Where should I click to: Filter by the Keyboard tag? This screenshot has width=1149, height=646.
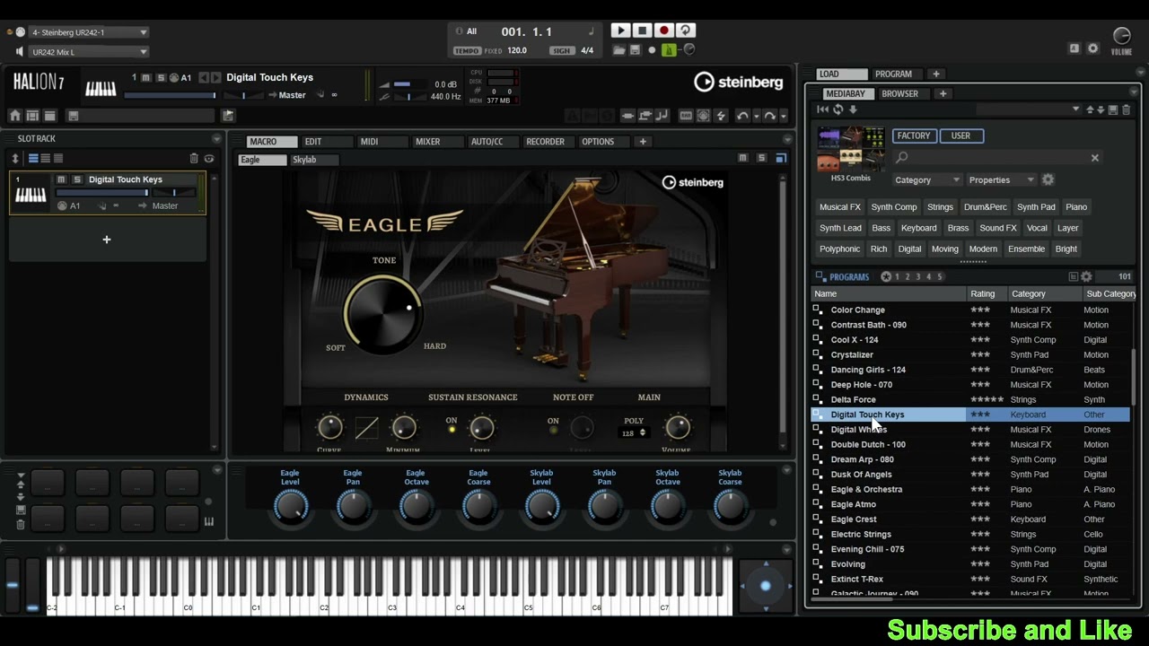pyautogui.click(x=918, y=228)
